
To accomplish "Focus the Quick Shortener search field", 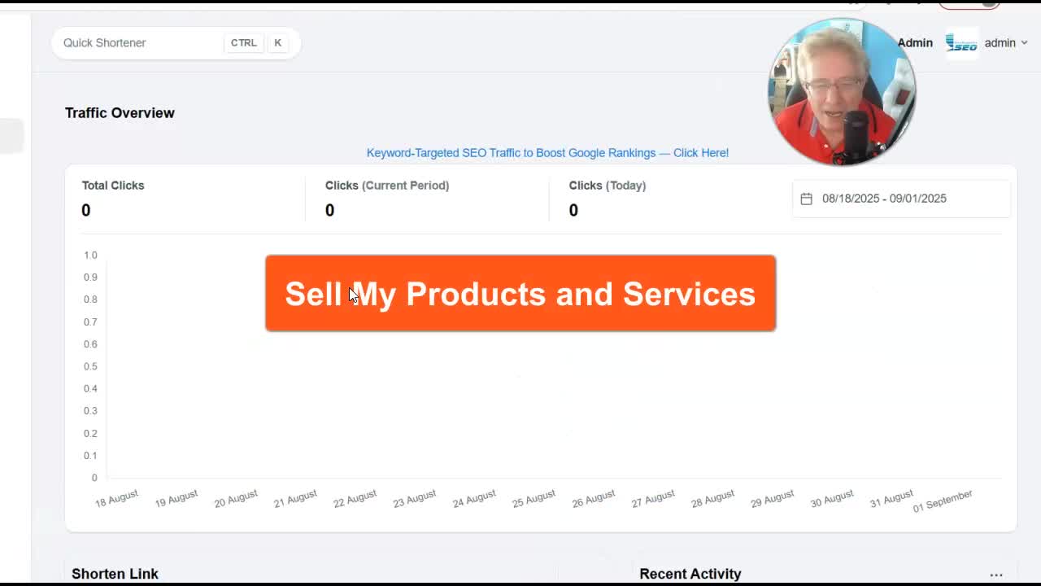I will click(x=176, y=43).
